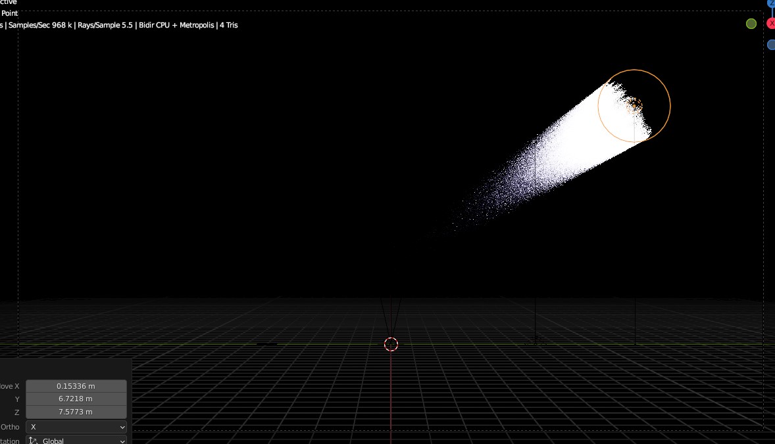The image size is (775, 444).
Task: Click the transform orientation icon beside Global
Action: (x=33, y=440)
